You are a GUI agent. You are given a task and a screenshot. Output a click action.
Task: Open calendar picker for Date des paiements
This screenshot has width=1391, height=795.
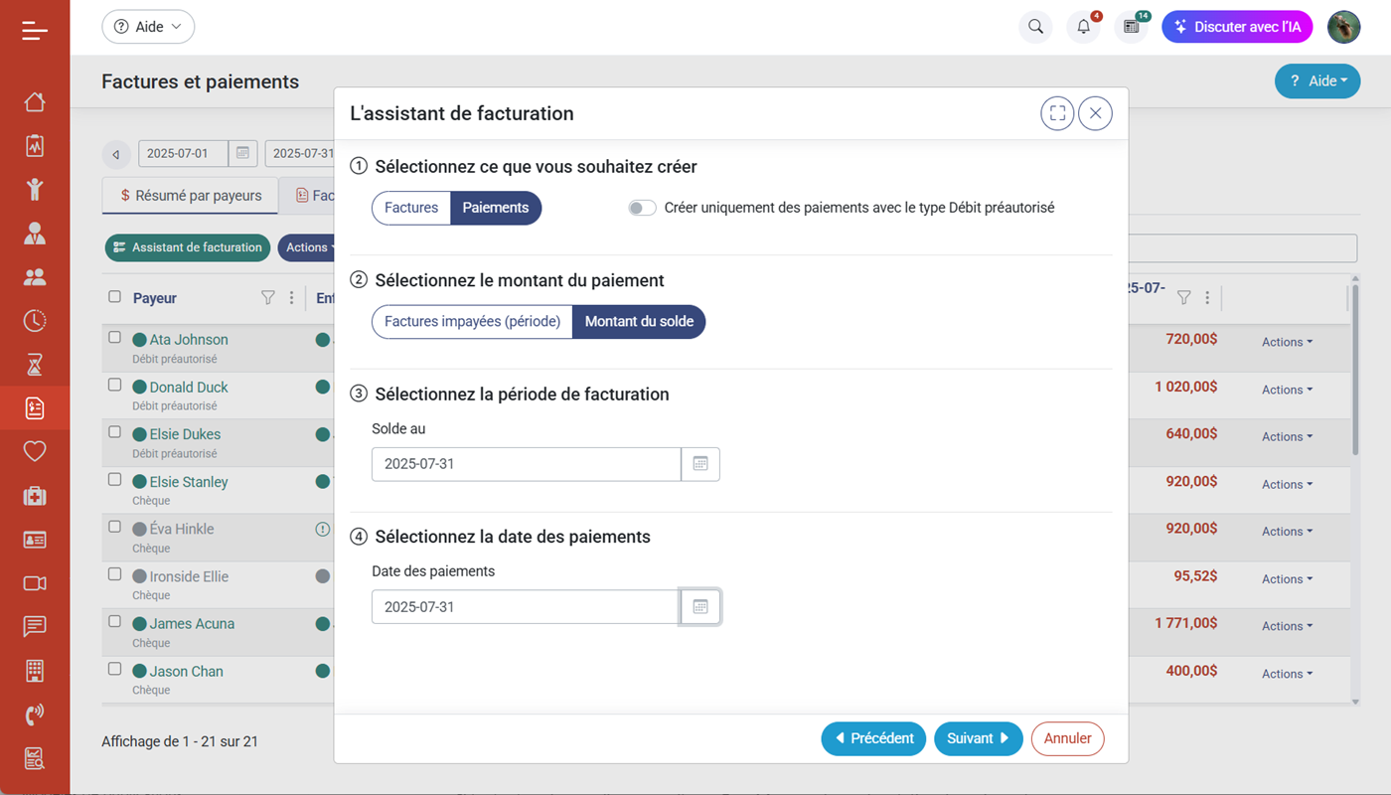coord(700,606)
